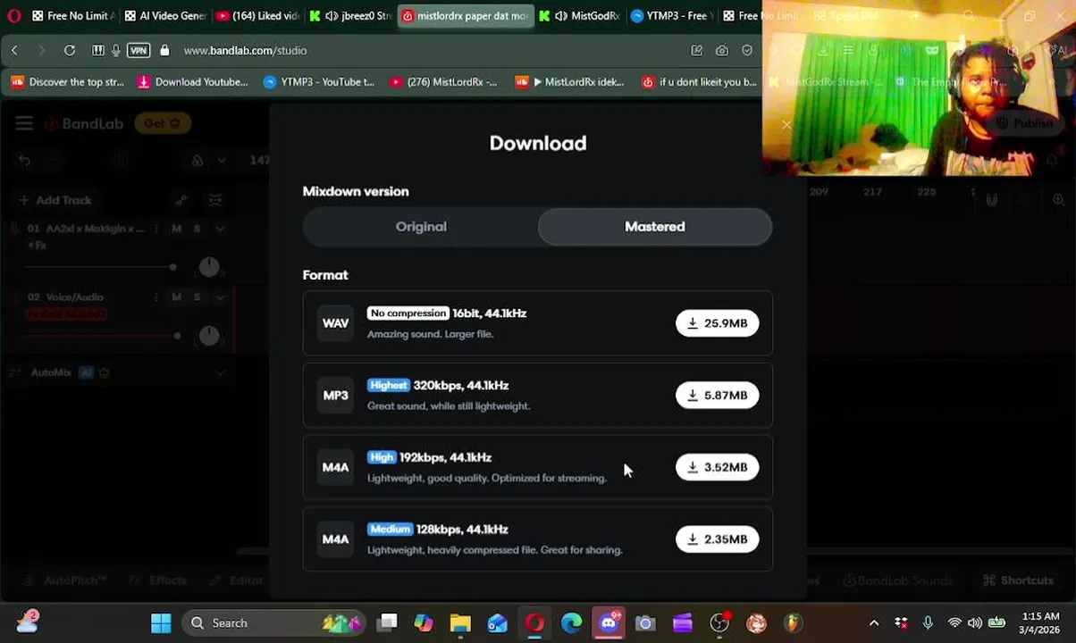
Task: Open File Explorer from the taskbar
Action: (x=460, y=623)
